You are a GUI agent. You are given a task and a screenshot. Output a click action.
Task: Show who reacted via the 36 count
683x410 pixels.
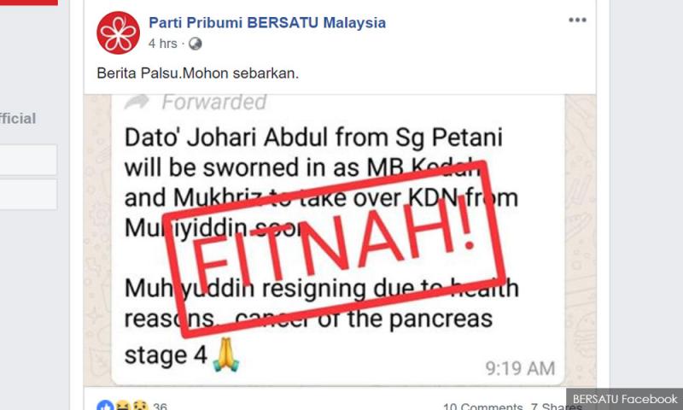click(x=160, y=406)
